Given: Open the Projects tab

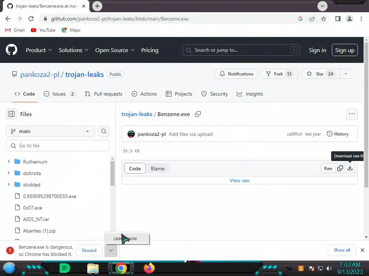Looking at the screenshot, I should tap(179, 94).
